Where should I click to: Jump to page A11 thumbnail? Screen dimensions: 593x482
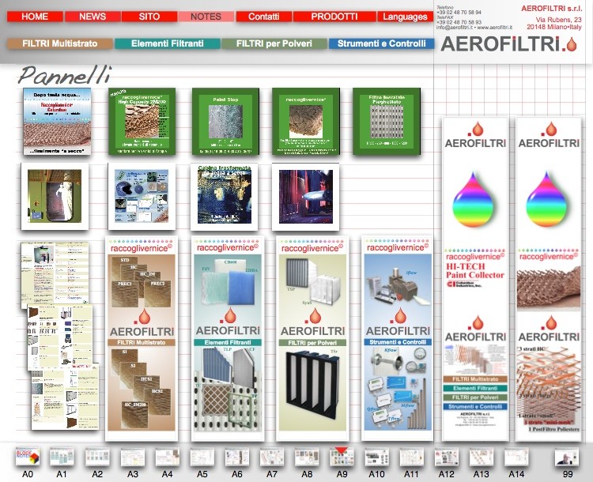[411, 457]
